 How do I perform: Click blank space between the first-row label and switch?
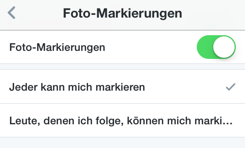[151, 47]
